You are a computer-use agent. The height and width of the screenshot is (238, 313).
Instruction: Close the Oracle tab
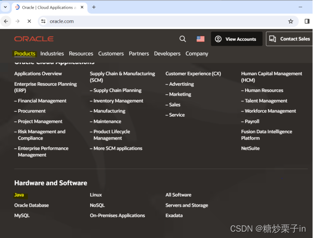(x=82, y=7)
